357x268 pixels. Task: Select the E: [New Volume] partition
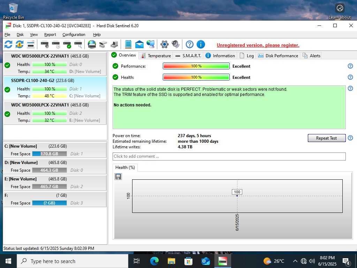point(55,183)
